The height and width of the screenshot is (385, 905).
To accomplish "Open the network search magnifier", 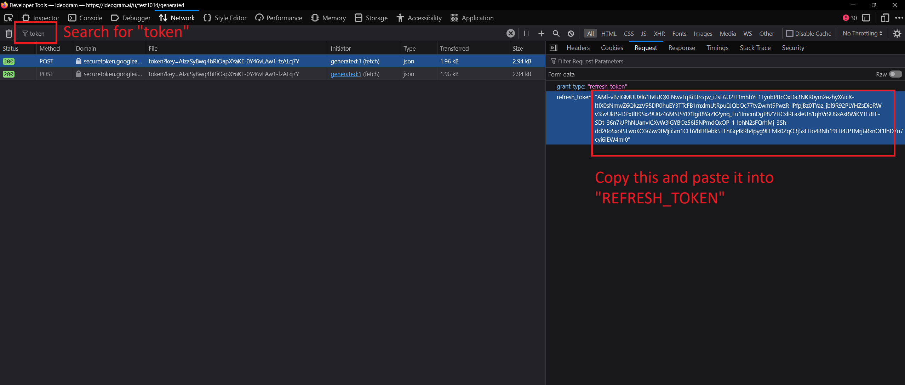I will click(x=556, y=33).
